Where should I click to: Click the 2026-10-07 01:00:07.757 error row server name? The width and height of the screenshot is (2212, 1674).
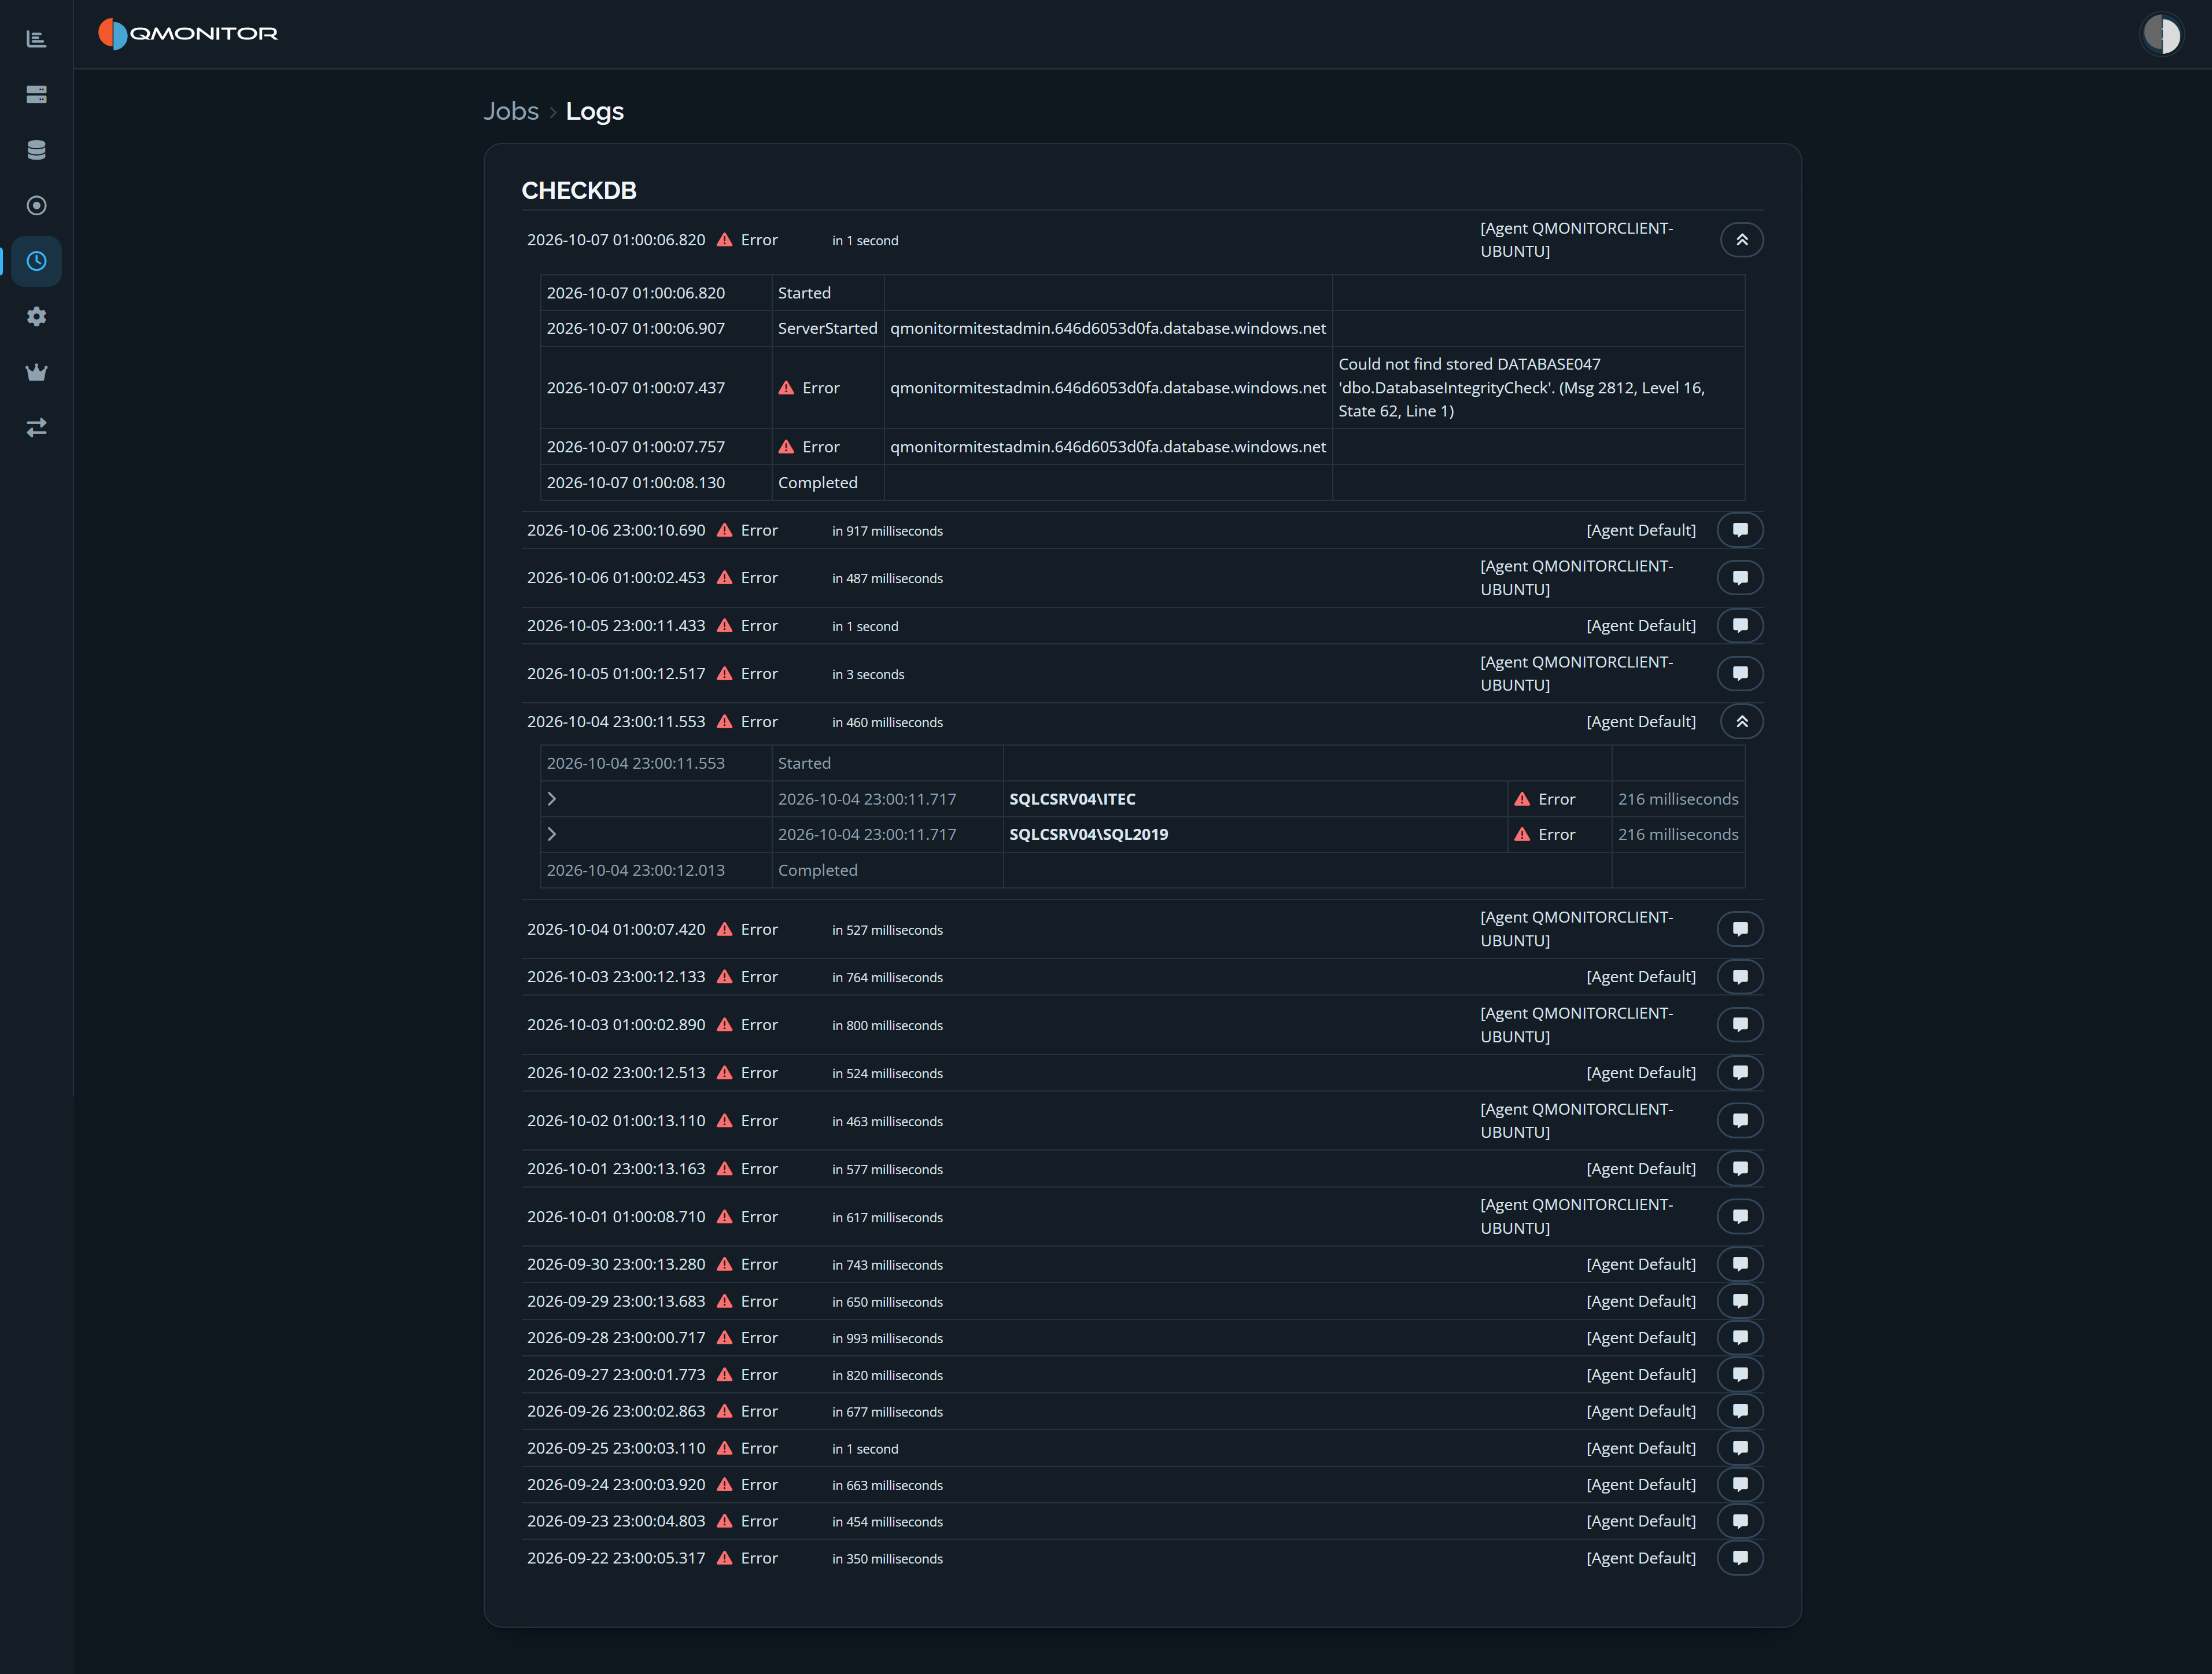tap(1108, 447)
